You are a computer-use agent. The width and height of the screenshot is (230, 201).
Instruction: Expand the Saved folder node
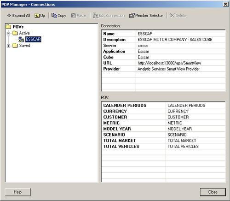point(9,46)
